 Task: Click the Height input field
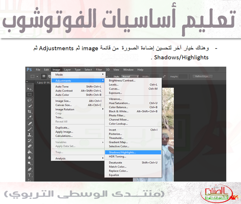coord(183,76)
